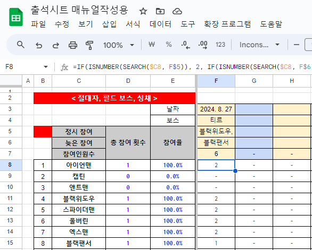
Task: Click cell F15 showing 1
Action: [x=216, y=243]
